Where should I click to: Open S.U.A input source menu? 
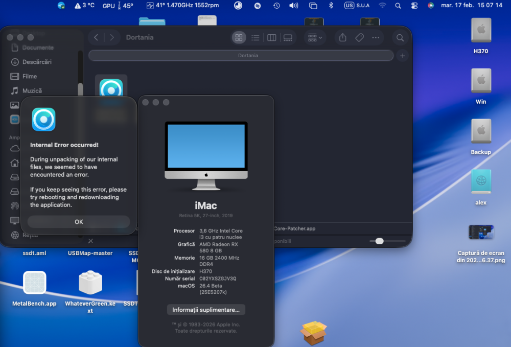click(357, 6)
